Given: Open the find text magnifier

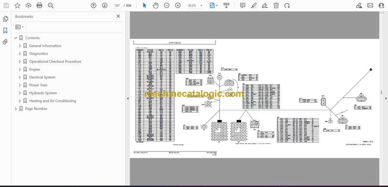Looking at the screenshot, I should click(51, 6).
